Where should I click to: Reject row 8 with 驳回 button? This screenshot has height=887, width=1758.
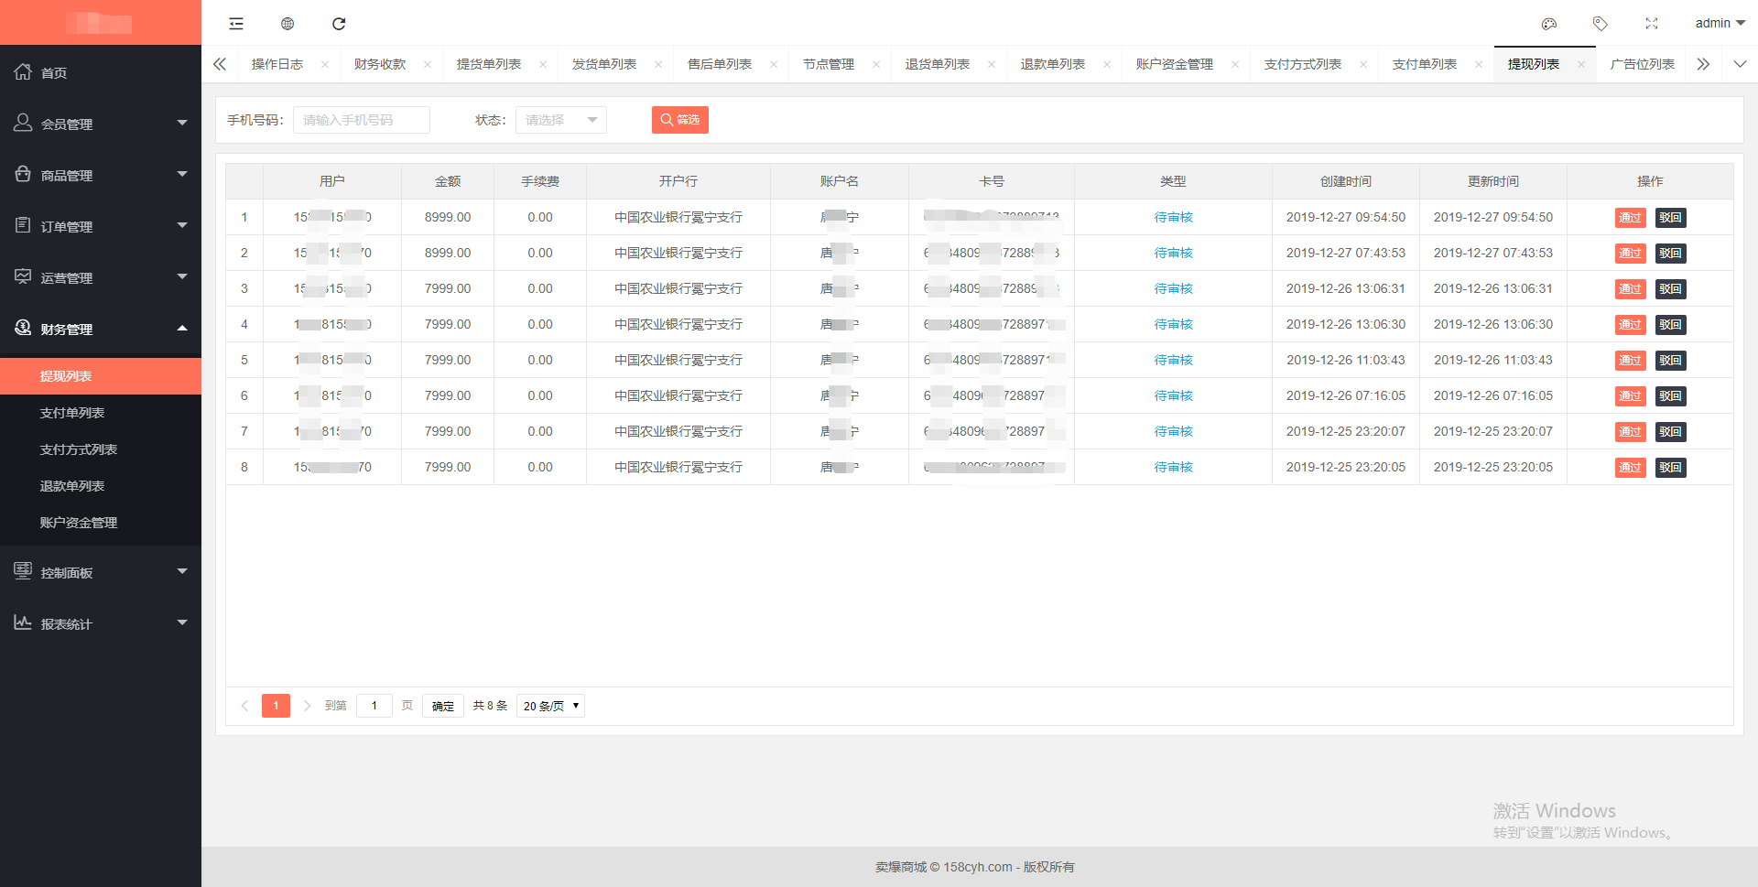1671,468
